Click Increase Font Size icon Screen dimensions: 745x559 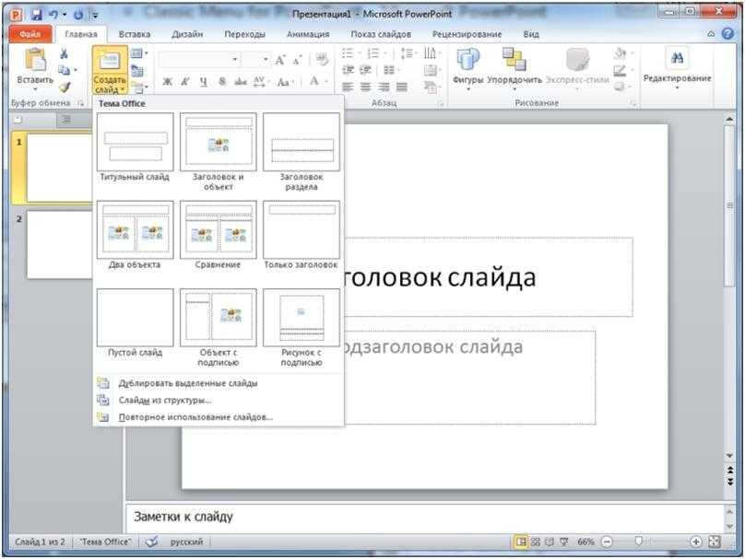[x=280, y=60]
